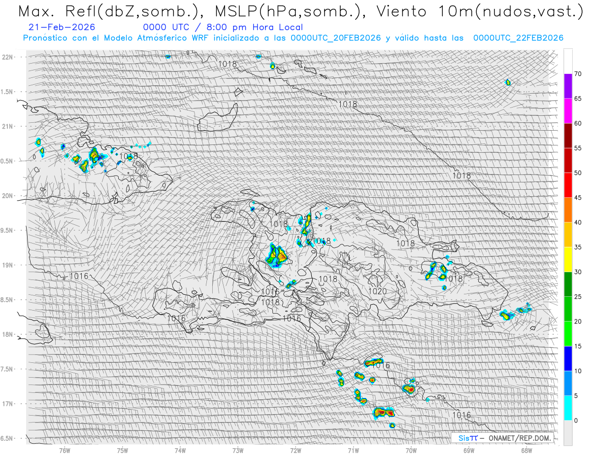This screenshot has height=457, width=591.
Task: Click the '21N' latitude axis label
Action: point(8,126)
